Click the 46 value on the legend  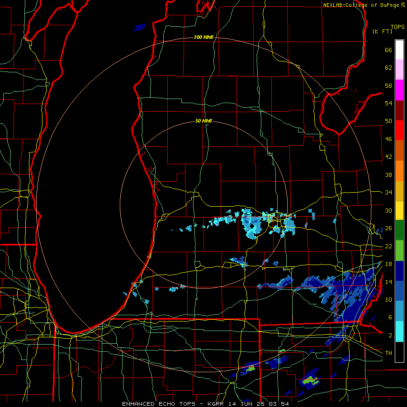click(388, 139)
